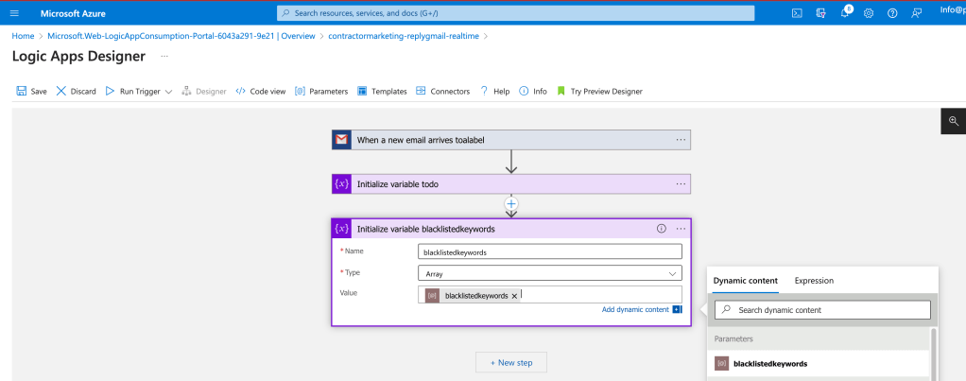Screen dimensions: 966x381
Task: Switch to the Expression tab
Action: [x=814, y=281]
